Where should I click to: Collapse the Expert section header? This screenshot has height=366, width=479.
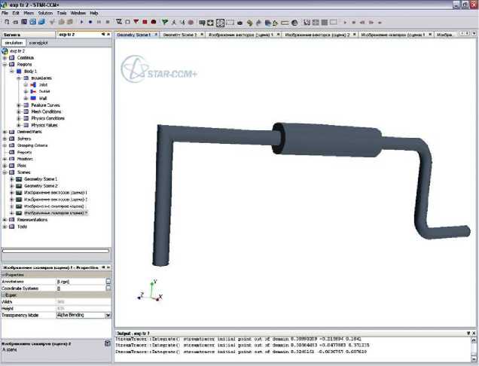(x=3, y=295)
